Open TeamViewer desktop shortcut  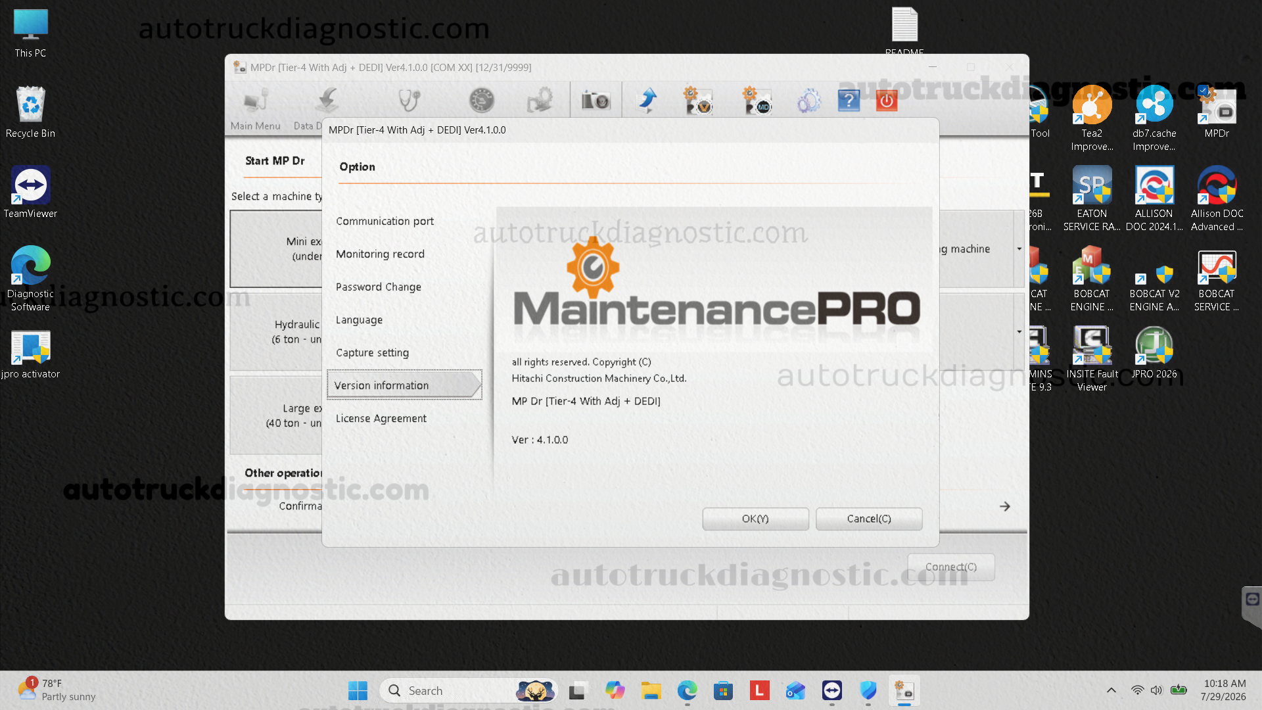tap(30, 193)
